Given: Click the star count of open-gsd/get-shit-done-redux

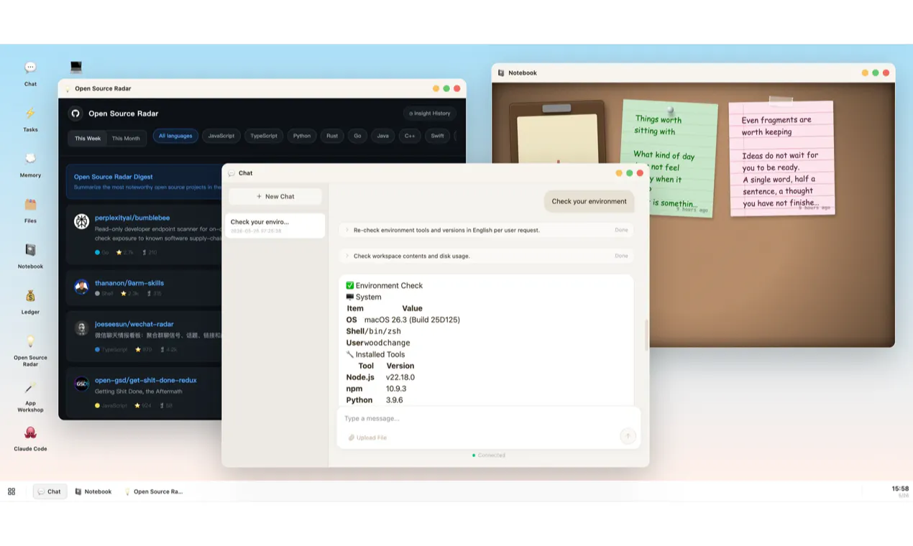Looking at the screenshot, I should click(143, 406).
